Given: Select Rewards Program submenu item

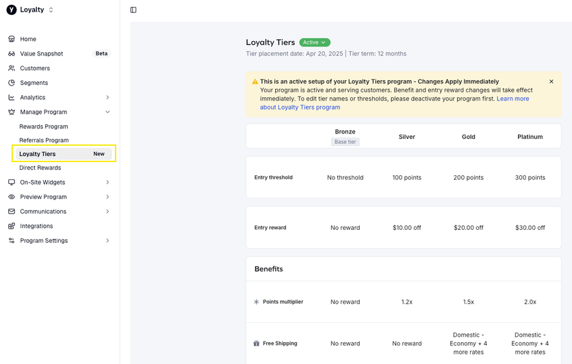Looking at the screenshot, I should click(44, 127).
